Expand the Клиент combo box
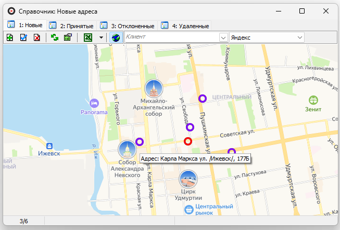The height and width of the screenshot is (230, 340). click(x=223, y=38)
